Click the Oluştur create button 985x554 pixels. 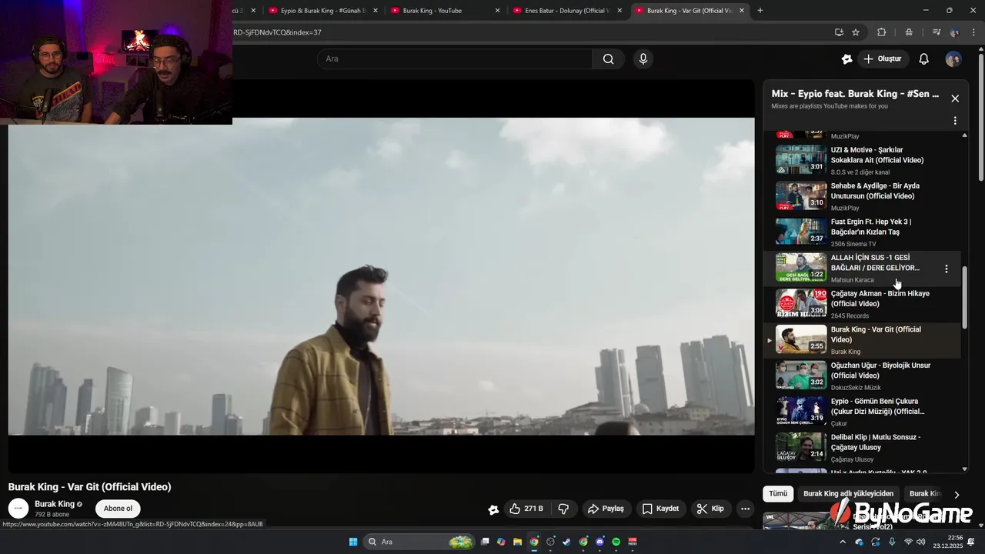click(x=882, y=59)
